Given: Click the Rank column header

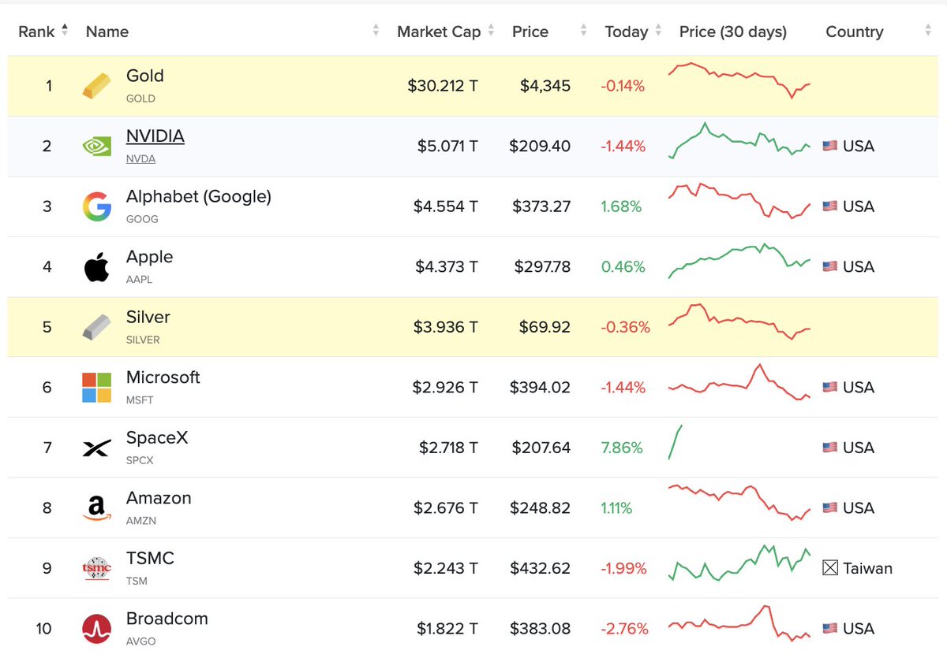Looking at the screenshot, I should (x=36, y=32).
